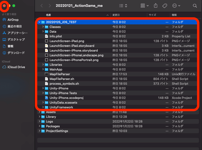Screen dimensions: 202x150
Task: Sort by the 変更日 column header
Action: [116, 15]
